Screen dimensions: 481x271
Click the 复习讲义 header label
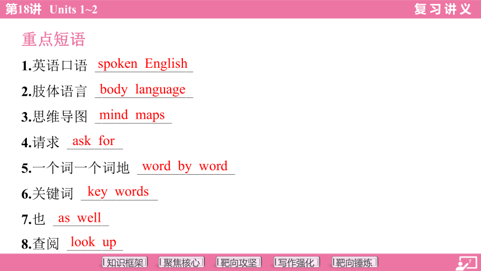point(442,9)
